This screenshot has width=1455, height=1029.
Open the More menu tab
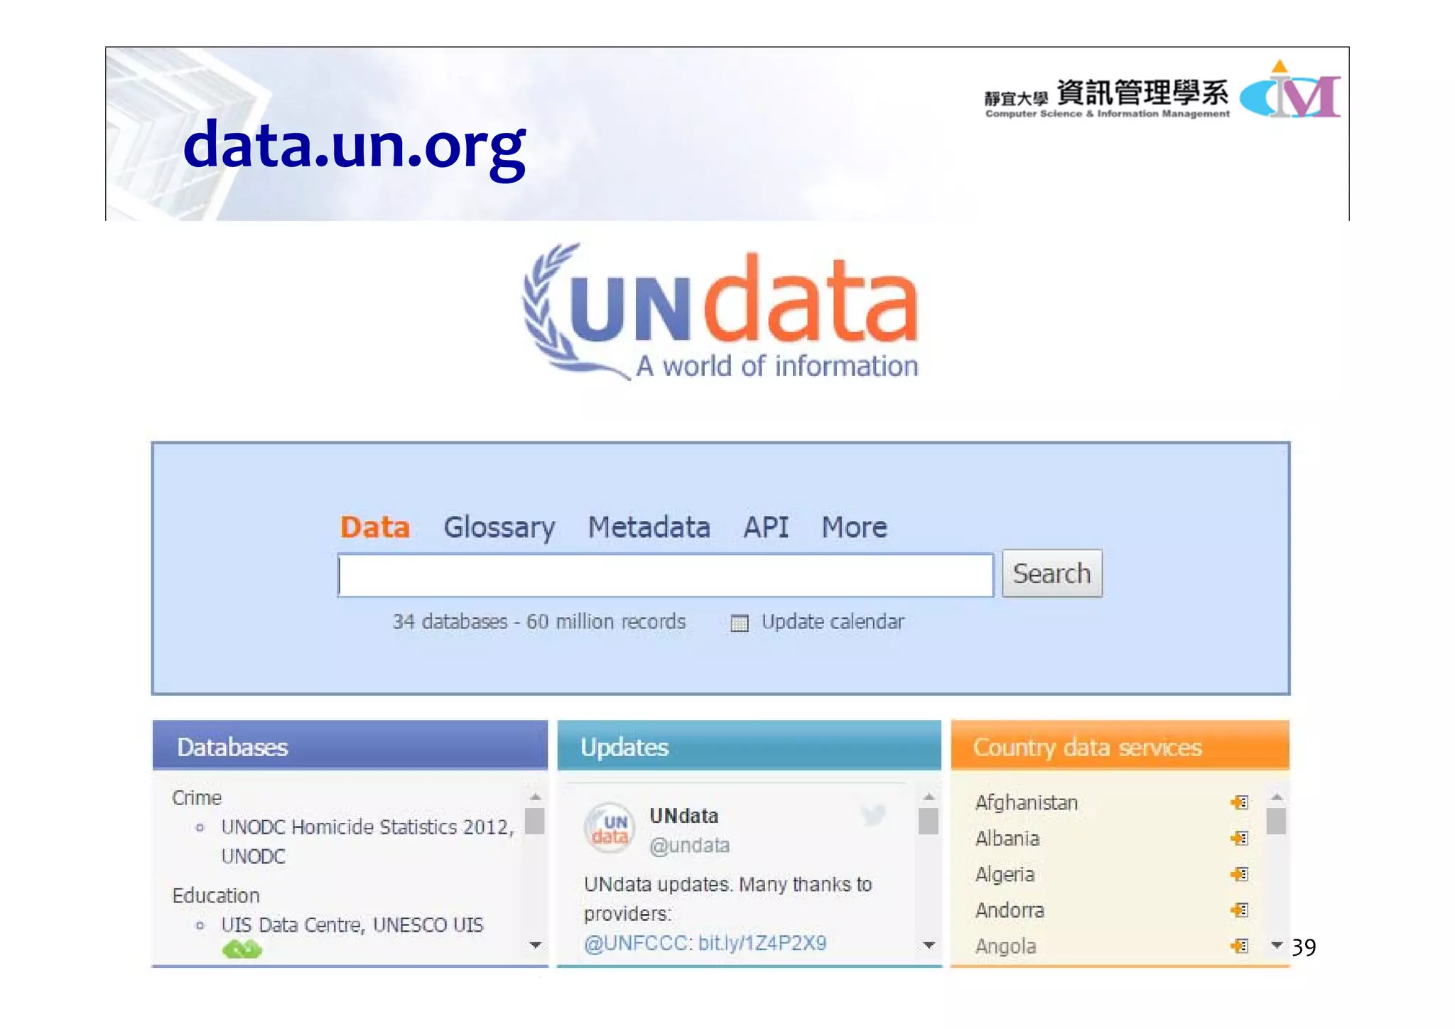[855, 527]
